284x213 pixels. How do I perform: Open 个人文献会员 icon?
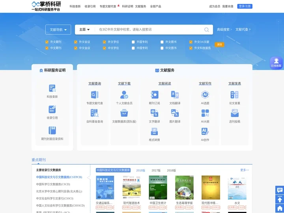point(124,95)
